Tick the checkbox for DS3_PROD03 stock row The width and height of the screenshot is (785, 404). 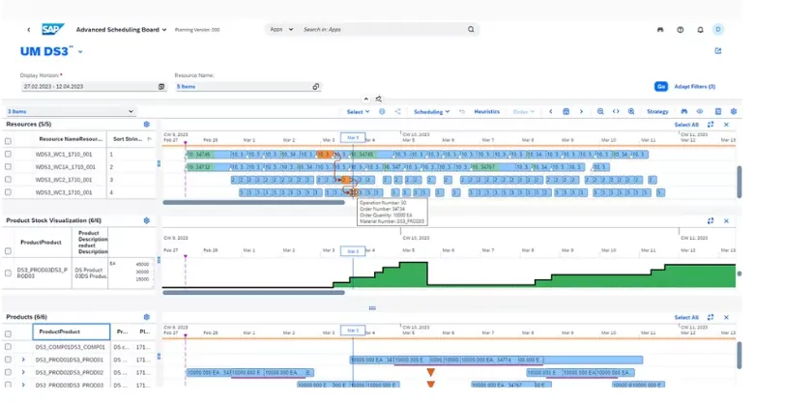(x=8, y=274)
